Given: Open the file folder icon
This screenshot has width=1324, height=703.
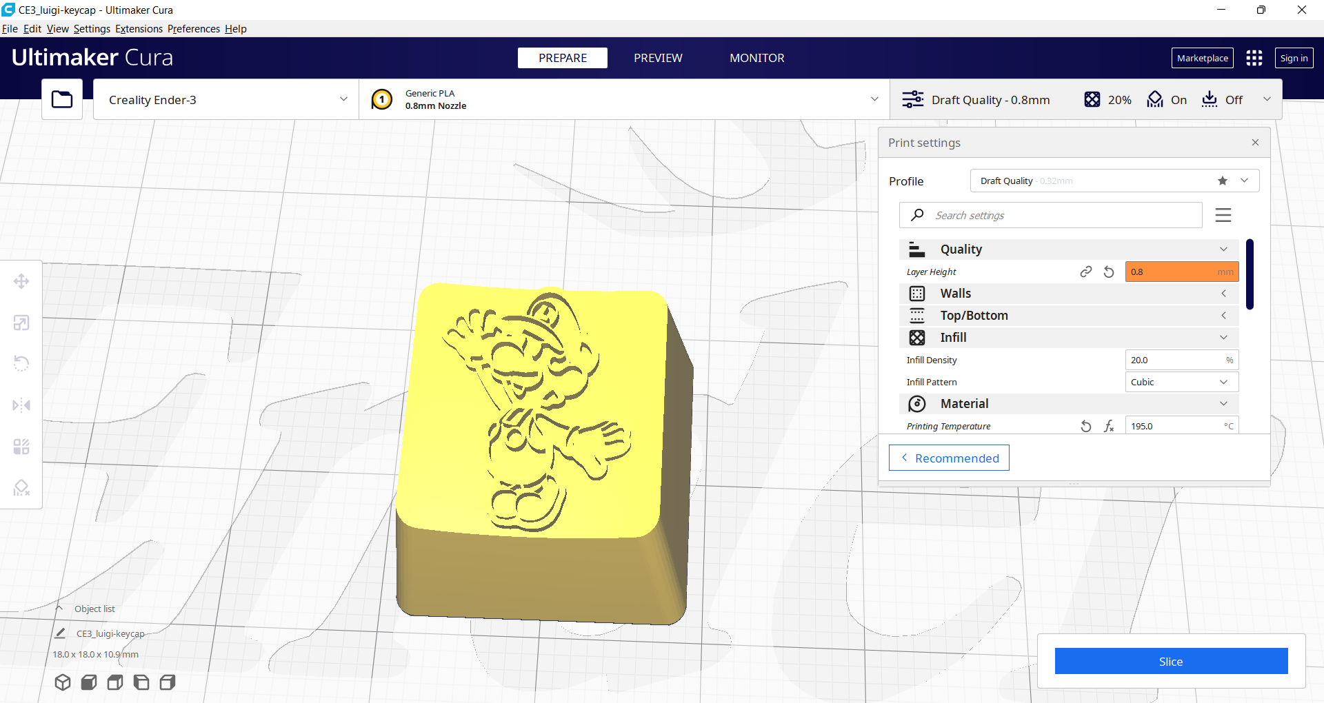Looking at the screenshot, I should [x=62, y=99].
